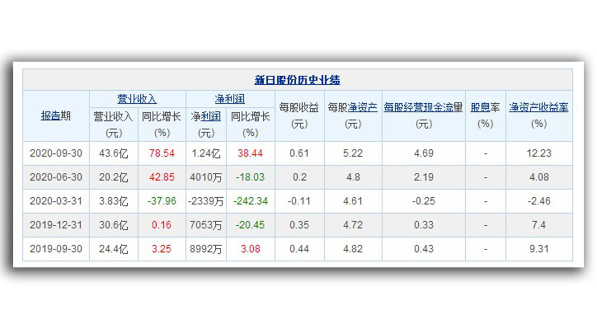Image resolution: width=597 pixels, height=329 pixels.
Task: Open the top 净利润 group header link
Action: (x=230, y=99)
